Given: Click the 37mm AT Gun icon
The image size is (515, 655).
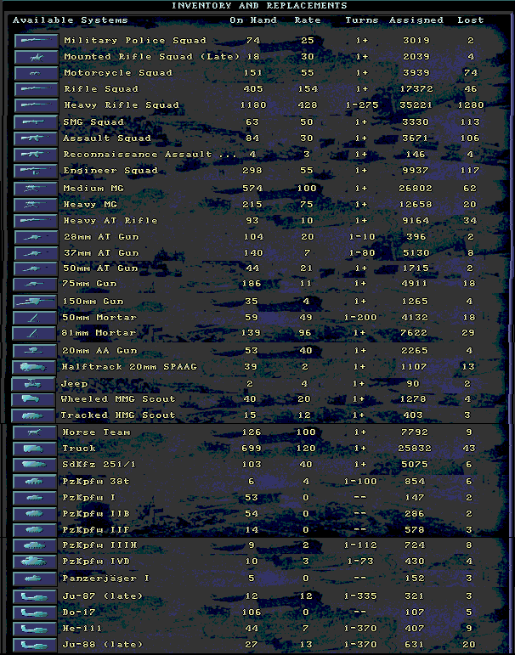Looking at the screenshot, I should pyautogui.click(x=36, y=252).
